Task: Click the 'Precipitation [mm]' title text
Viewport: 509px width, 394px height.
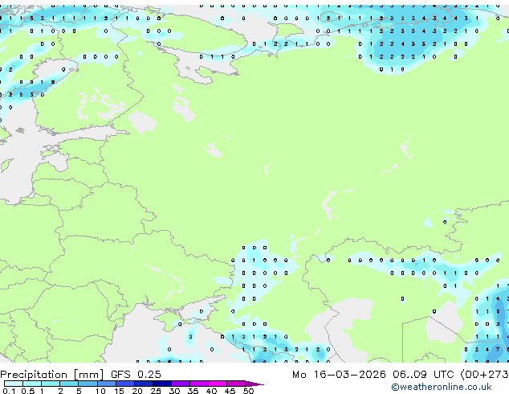Action: [52, 375]
